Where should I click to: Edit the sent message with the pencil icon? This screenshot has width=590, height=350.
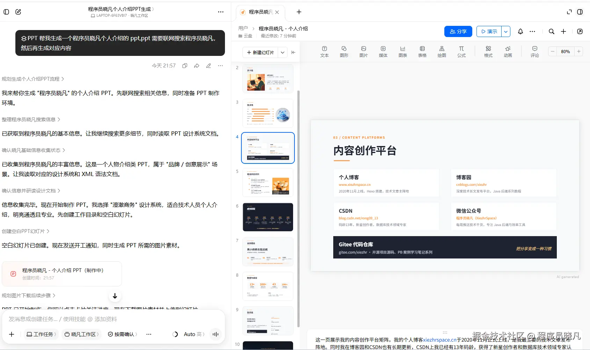209,66
